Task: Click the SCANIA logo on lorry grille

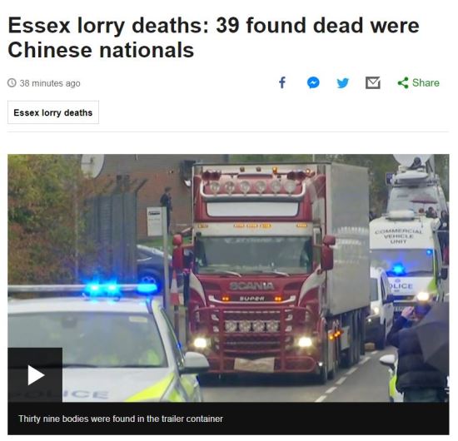Action: (251, 285)
